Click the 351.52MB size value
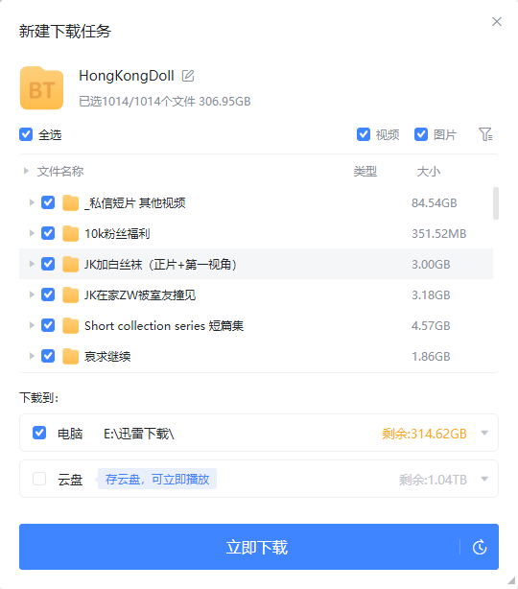This screenshot has width=518, height=589. (438, 234)
